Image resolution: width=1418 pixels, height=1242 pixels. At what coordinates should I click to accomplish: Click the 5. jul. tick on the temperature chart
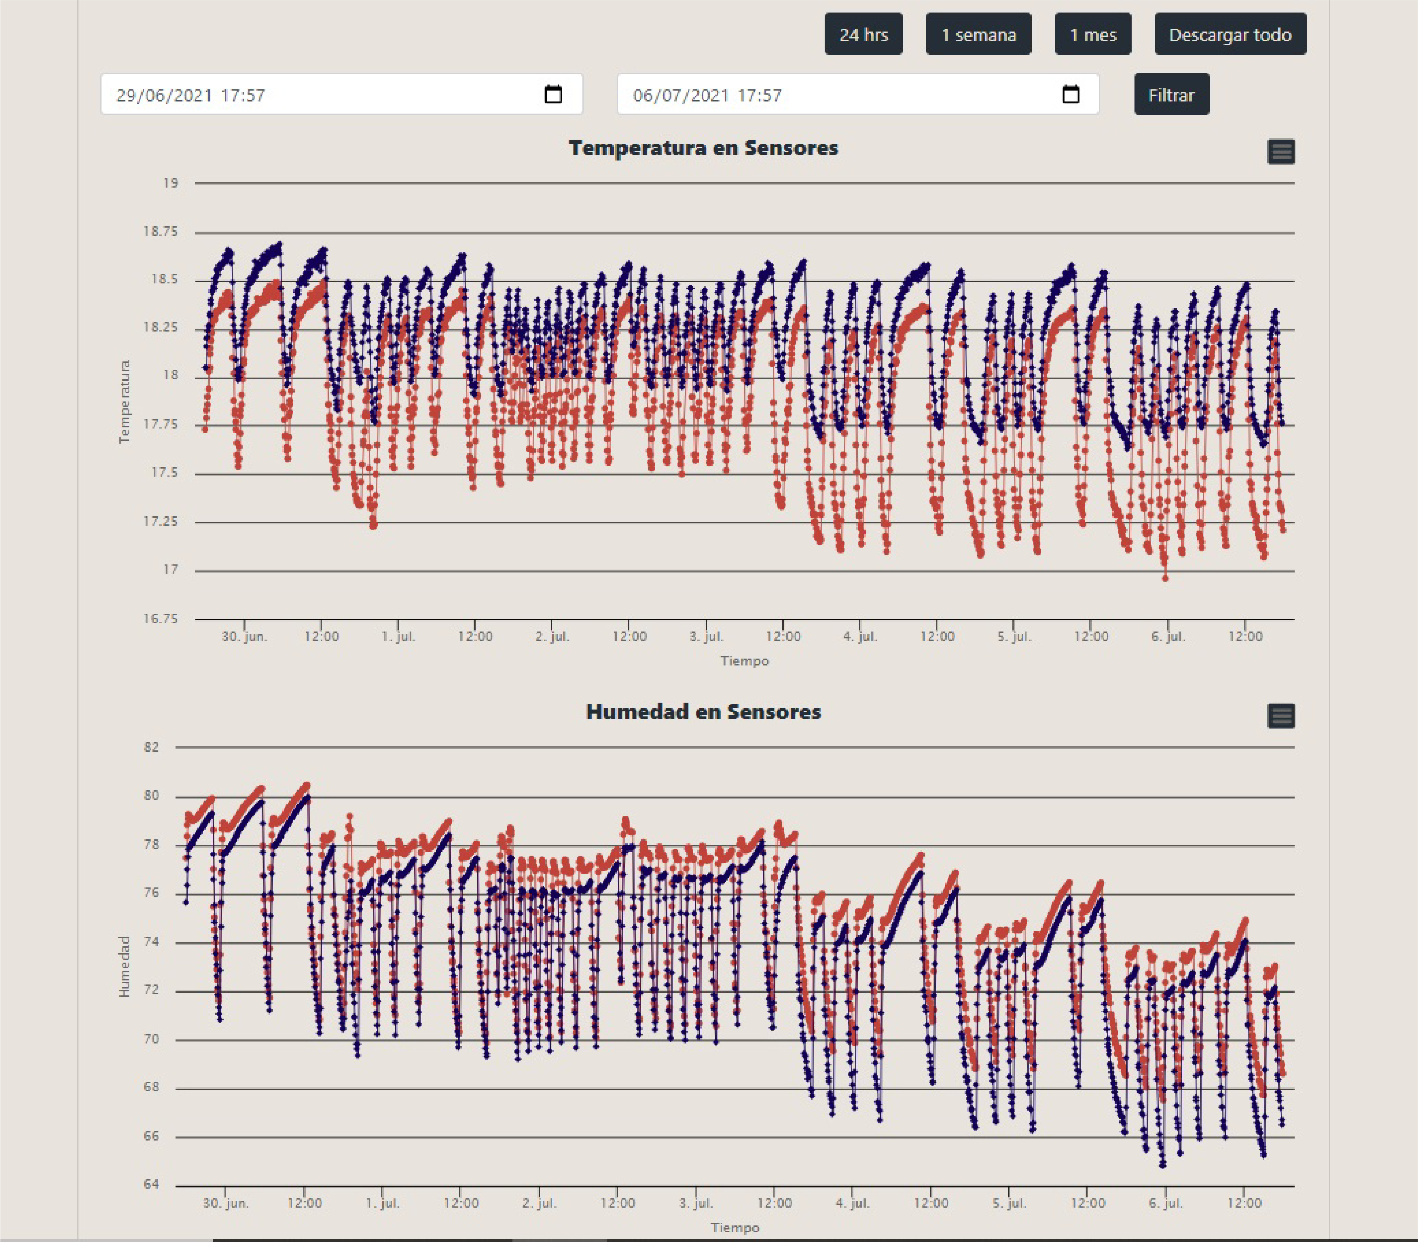tap(1014, 636)
